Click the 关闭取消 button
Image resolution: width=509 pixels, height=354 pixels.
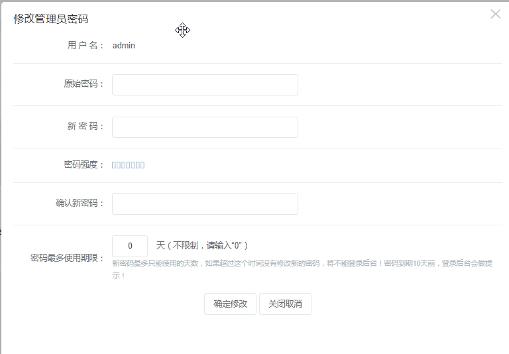pos(285,304)
